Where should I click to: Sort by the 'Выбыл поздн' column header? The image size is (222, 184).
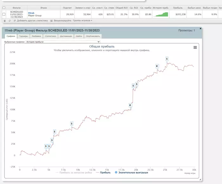(x=210, y=8)
